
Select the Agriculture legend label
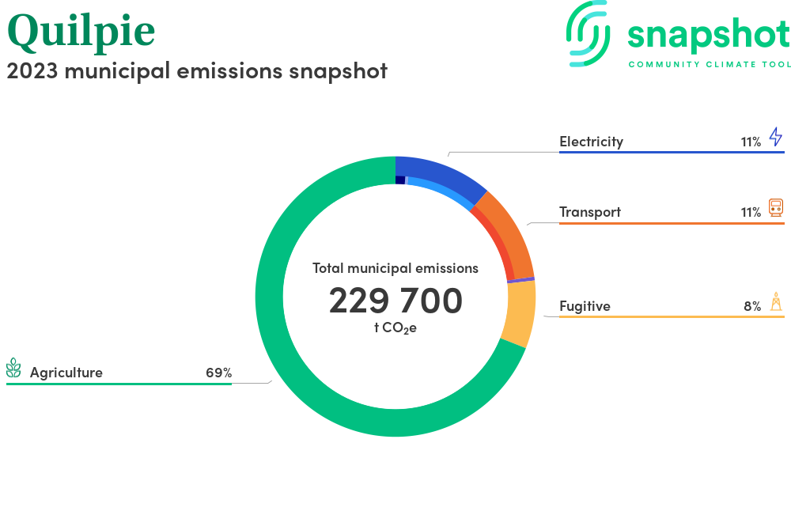pyautogui.click(x=66, y=373)
